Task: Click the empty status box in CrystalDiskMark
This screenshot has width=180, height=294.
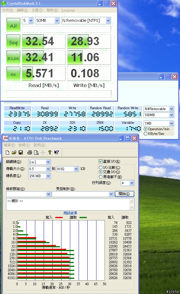Action: 59,94
